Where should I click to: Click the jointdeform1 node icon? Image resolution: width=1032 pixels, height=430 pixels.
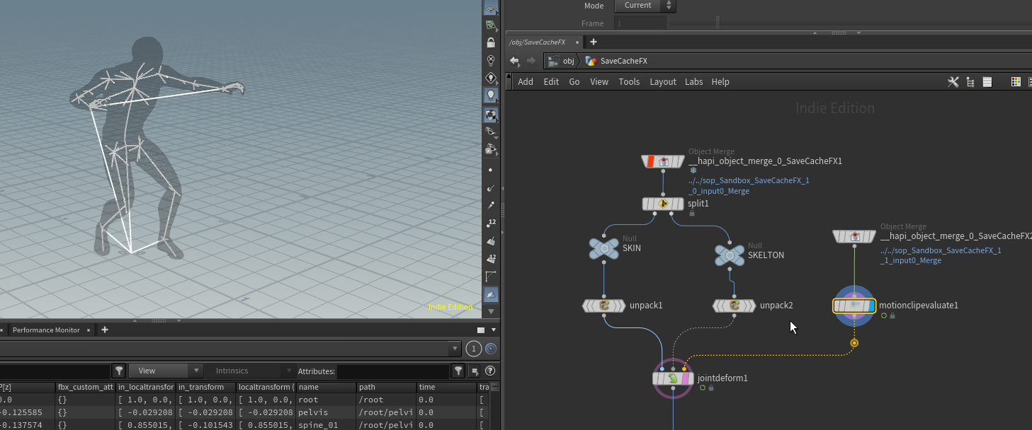click(672, 378)
